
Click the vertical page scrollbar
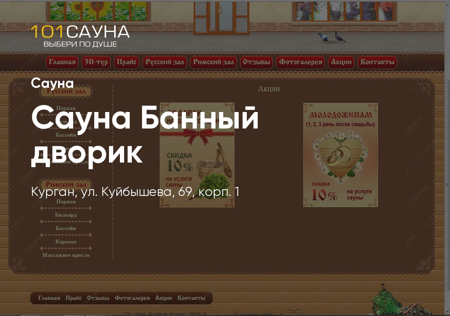pyautogui.click(x=447, y=176)
